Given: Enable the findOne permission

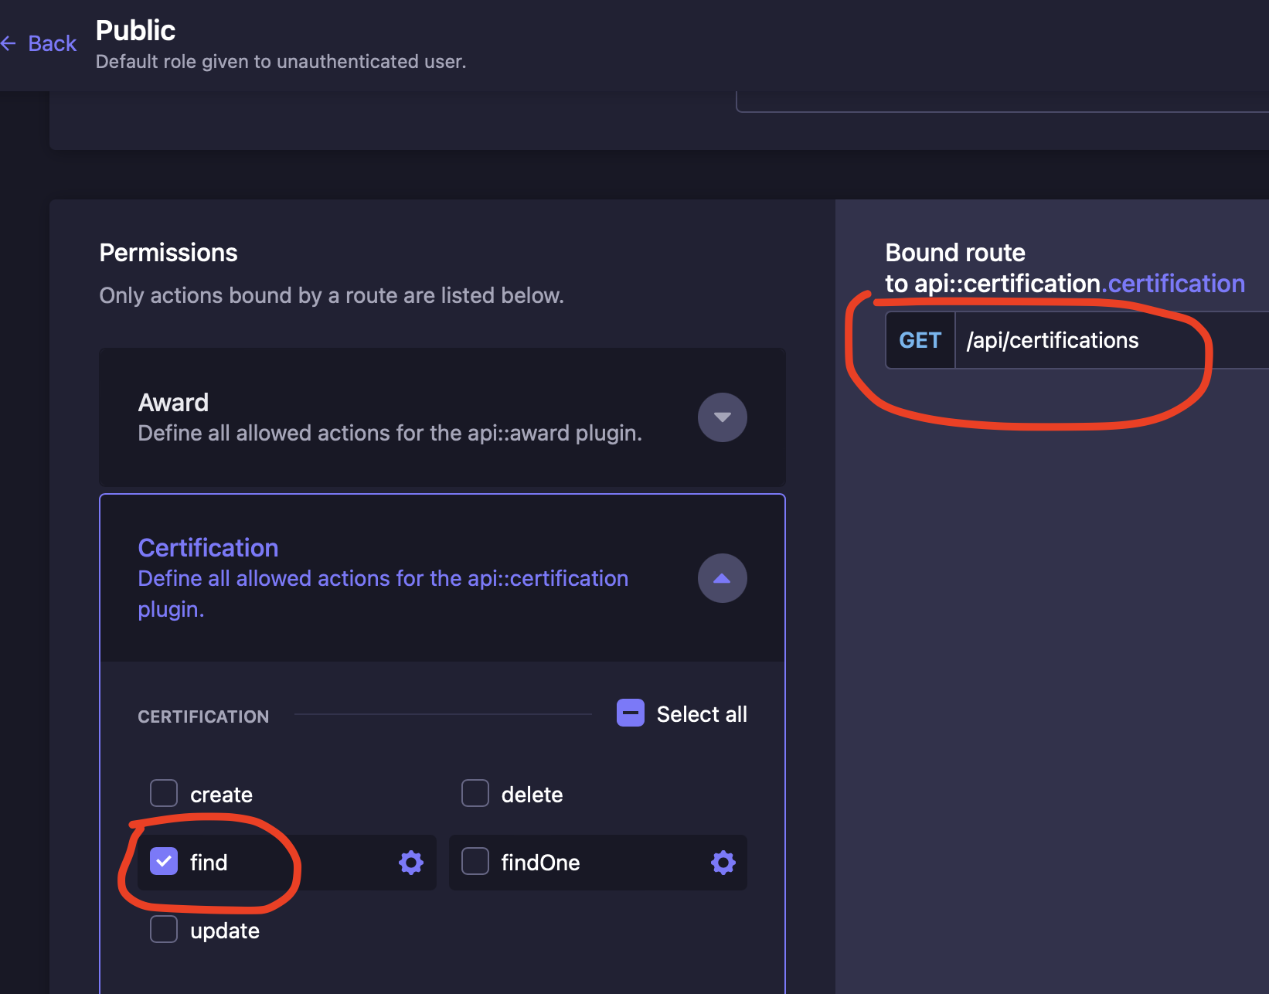Looking at the screenshot, I should click(x=475, y=860).
